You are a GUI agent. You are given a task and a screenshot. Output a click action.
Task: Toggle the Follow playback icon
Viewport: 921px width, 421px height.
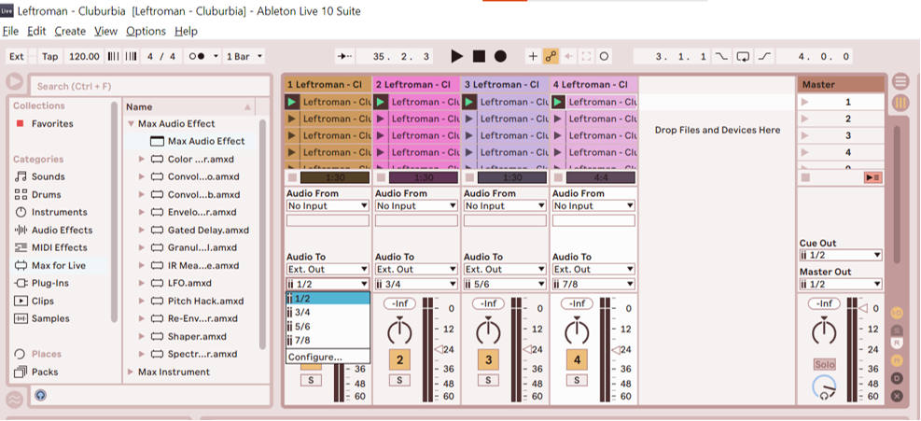pyautogui.click(x=344, y=56)
